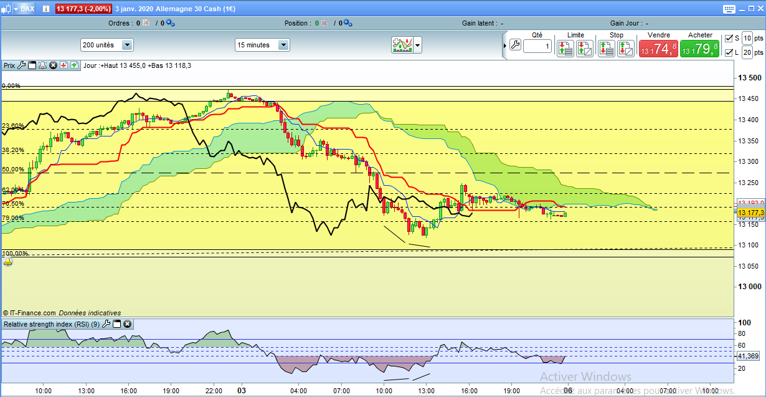Click the add indicator chart icon
Screen dimensions: 766x397
pos(402,45)
